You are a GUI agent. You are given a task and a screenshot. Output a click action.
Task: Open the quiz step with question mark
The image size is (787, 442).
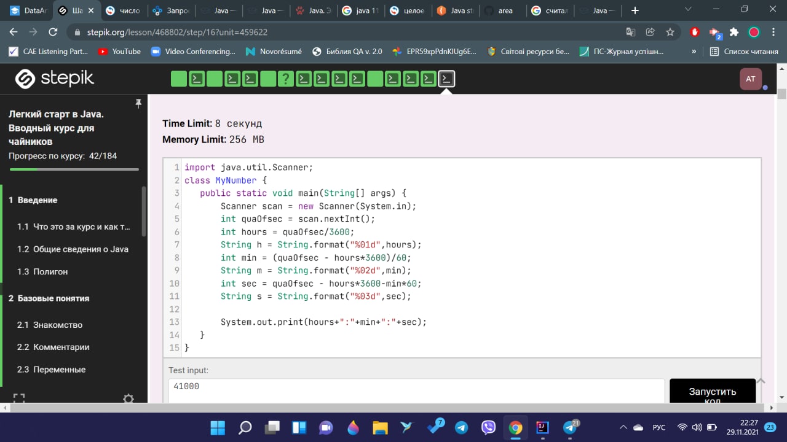coord(286,79)
